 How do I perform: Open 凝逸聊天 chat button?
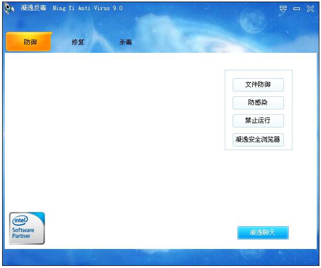pos(263,233)
